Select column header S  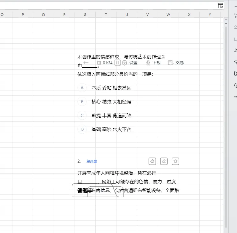(x=85, y=14)
